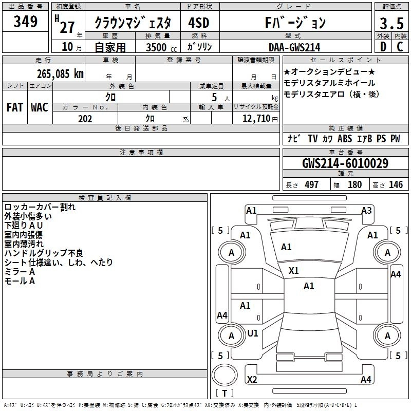Screen dimensions: 411x411
Task: Select the first registration year H27
Action: point(65,25)
